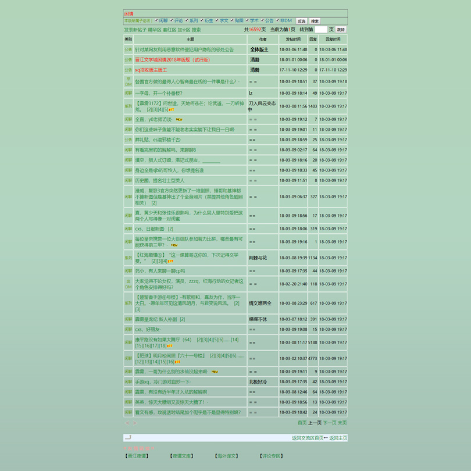
Task: Click the 闲情 forum title
Action: point(129,14)
